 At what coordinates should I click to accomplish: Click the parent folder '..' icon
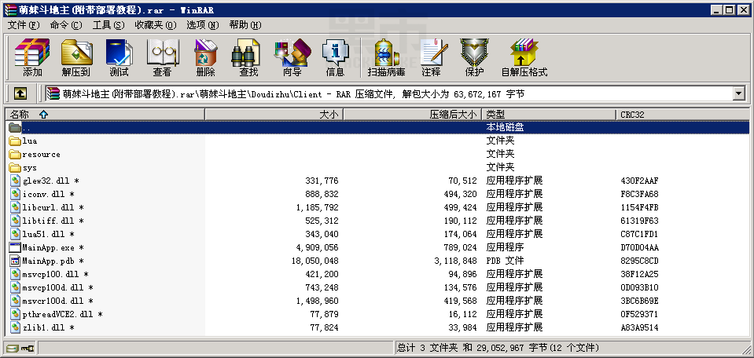coord(15,128)
